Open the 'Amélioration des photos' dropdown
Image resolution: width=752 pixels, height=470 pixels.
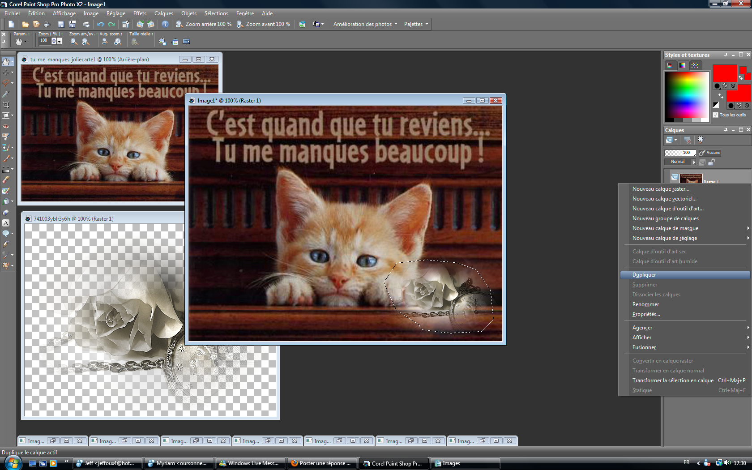(365, 24)
